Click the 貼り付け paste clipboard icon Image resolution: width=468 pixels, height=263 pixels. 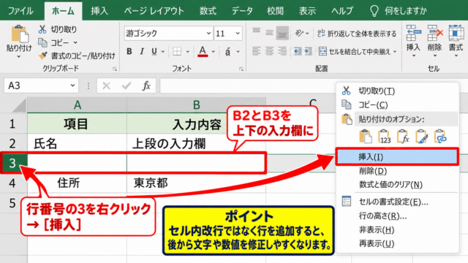20,34
